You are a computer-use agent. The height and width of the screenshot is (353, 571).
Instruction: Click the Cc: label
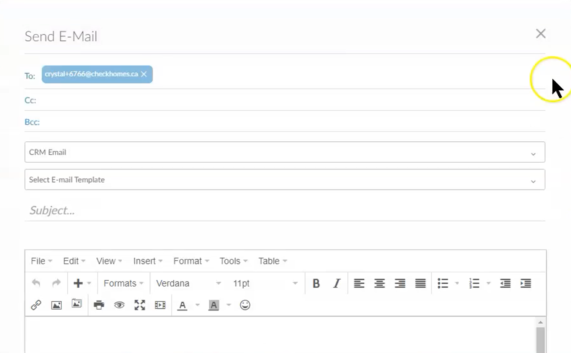click(30, 100)
